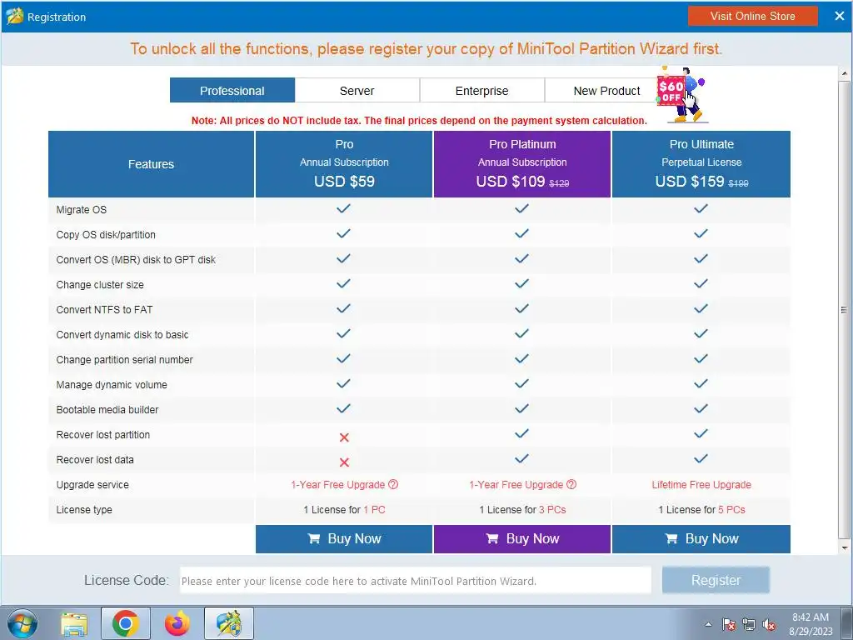The image size is (853, 640).
Task: Click muted volume tray icon
Action: click(769, 624)
